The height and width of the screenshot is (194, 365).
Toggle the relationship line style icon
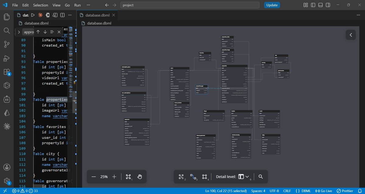(x=193, y=177)
